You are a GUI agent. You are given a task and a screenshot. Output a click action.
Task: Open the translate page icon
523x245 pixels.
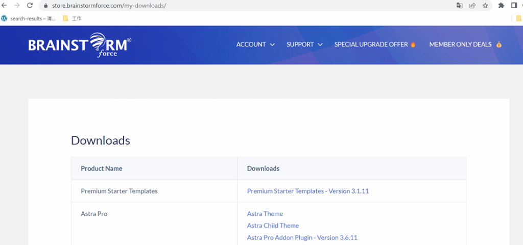[x=459, y=6]
